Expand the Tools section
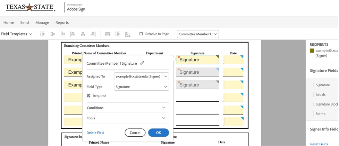339x146 pixels. coord(128,118)
